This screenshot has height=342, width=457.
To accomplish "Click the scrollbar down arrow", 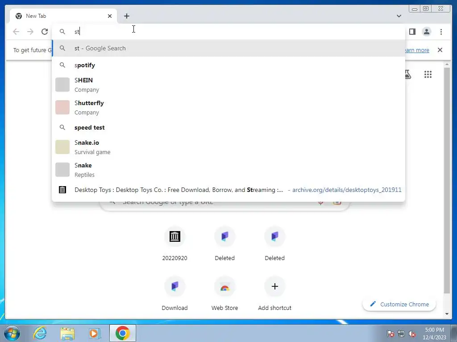I will tap(447, 314).
